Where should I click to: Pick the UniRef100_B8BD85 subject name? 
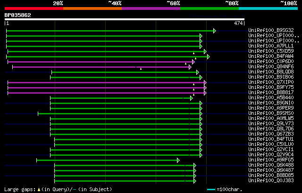pyautogui.click(x=271, y=176)
